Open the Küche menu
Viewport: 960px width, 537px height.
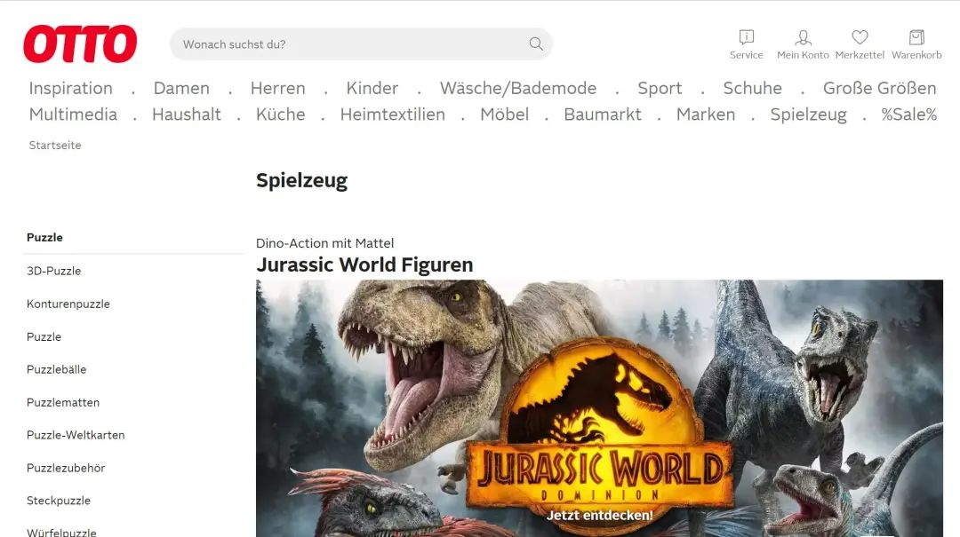[x=280, y=115]
